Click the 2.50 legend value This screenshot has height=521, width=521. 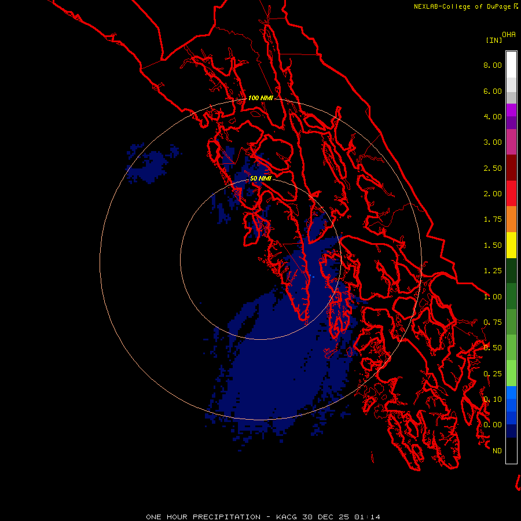pyautogui.click(x=493, y=168)
